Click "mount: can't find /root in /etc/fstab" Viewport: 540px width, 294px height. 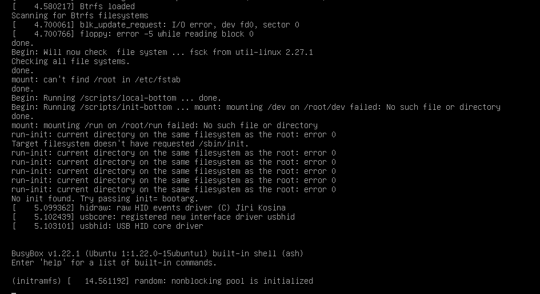tap(95, 80)
